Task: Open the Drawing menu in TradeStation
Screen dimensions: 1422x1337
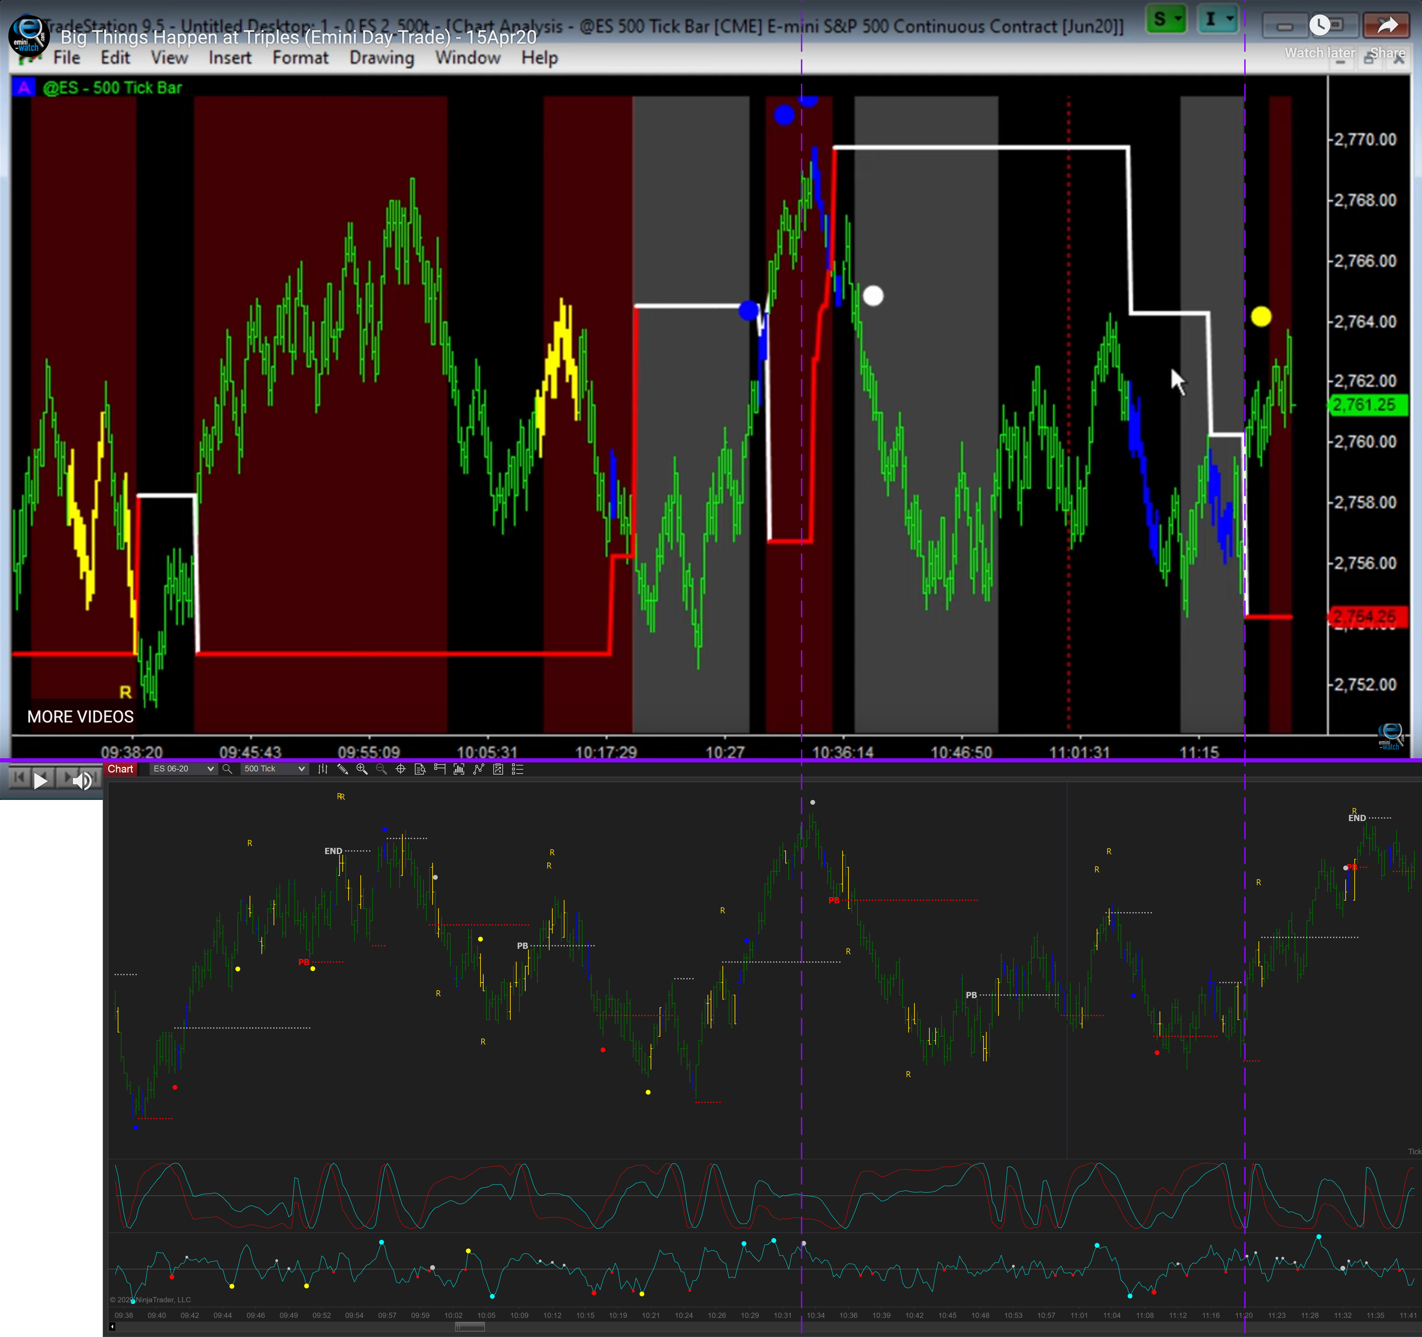Action: 382,58
